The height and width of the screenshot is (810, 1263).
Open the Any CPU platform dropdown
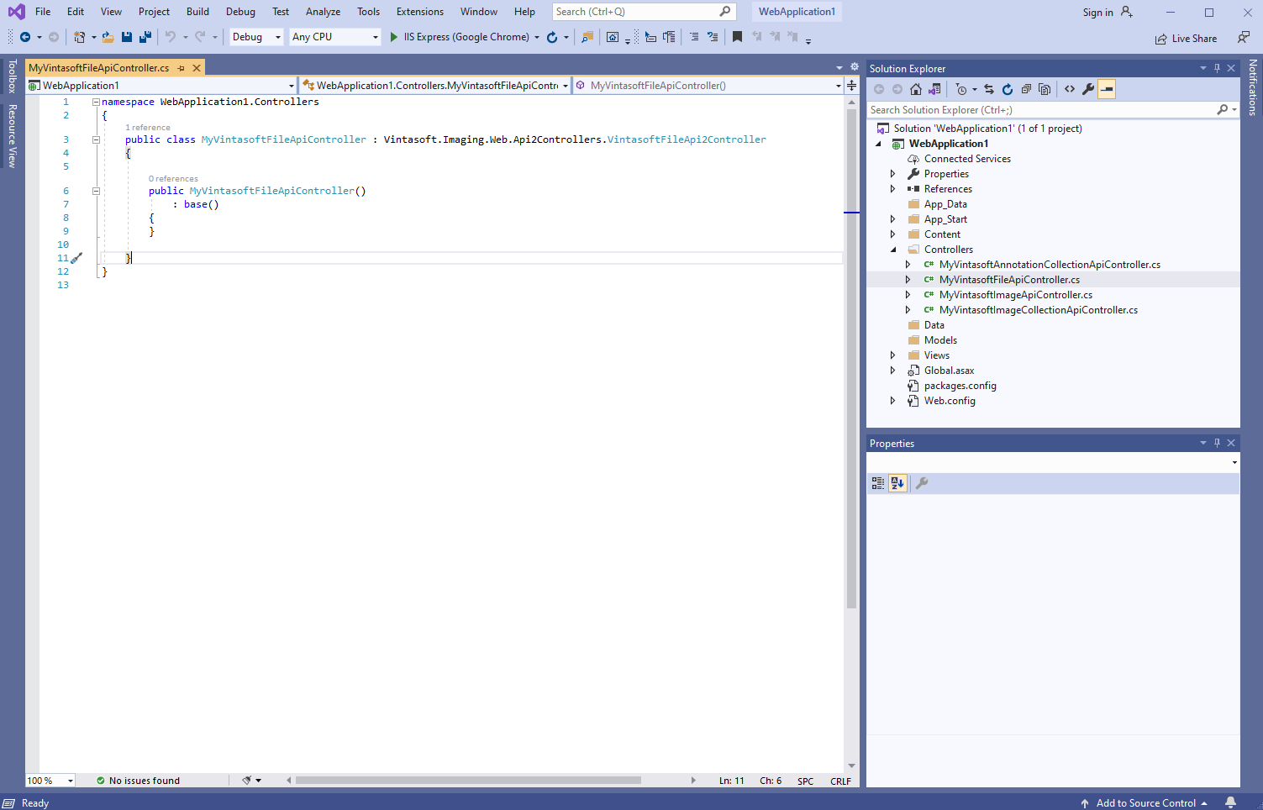pos(334,37)
